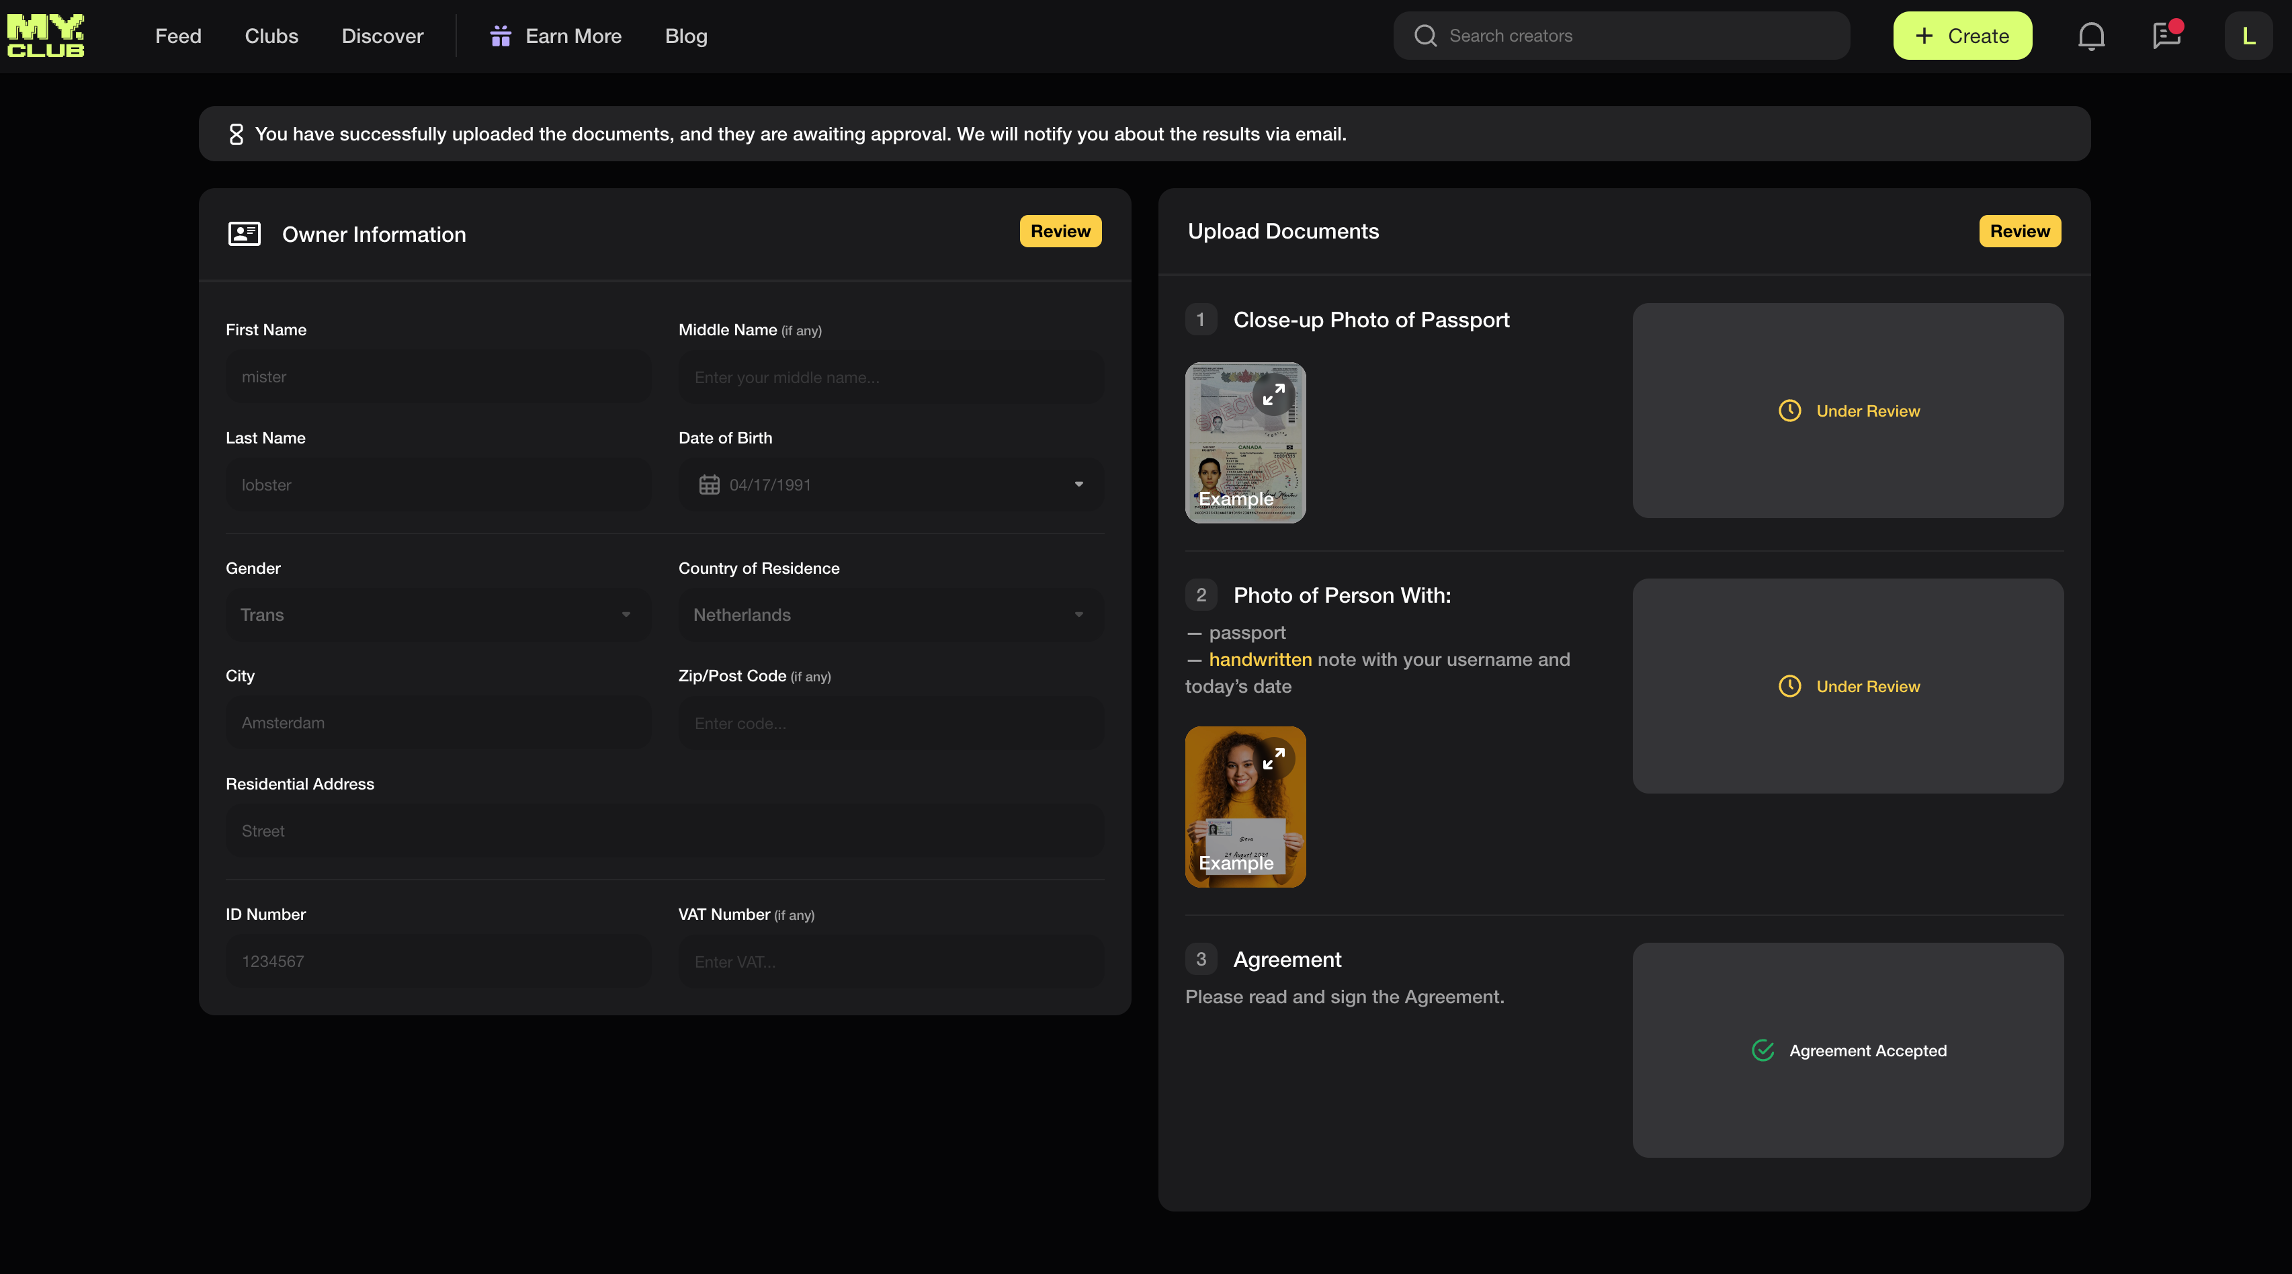Expand the Date of Birth picker arrow
The image size is (2292, 1274).
click(x=1078, y=485)
